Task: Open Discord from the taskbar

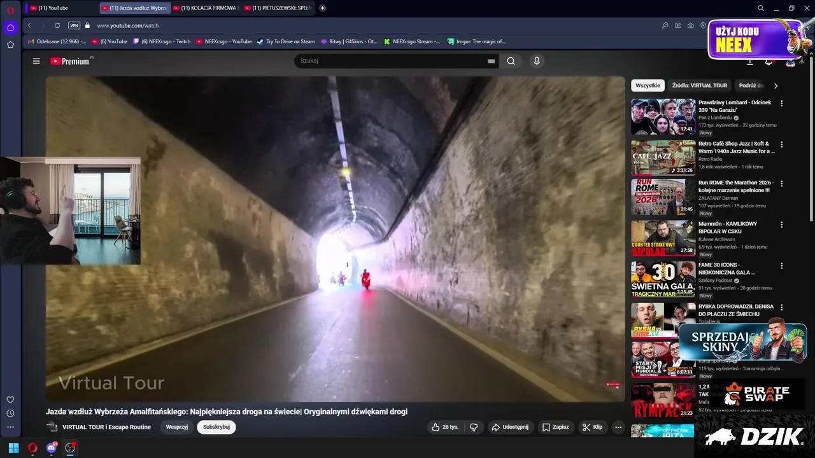Action: click(51, 448)
